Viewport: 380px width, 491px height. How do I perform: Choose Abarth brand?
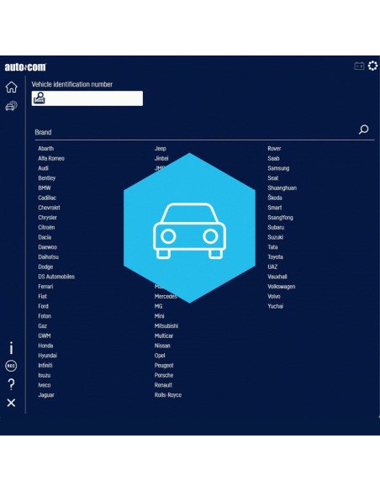click(45, 149)
